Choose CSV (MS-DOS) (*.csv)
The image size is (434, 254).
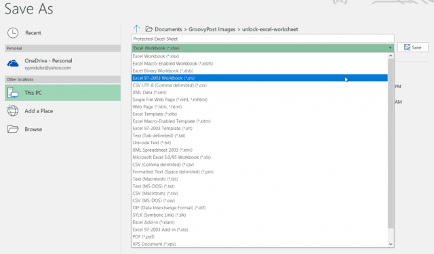click(x=260, y=200)
